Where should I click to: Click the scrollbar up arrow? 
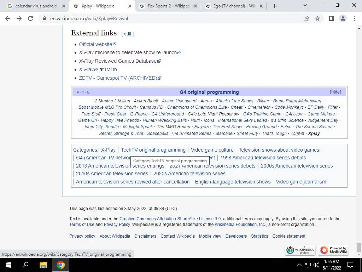click(x=359, y=28)
